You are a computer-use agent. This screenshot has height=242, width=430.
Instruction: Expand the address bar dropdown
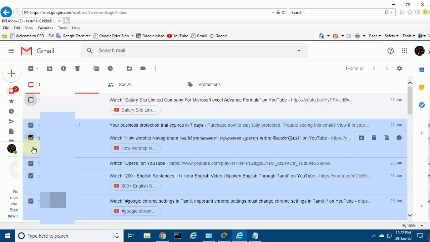273,12
